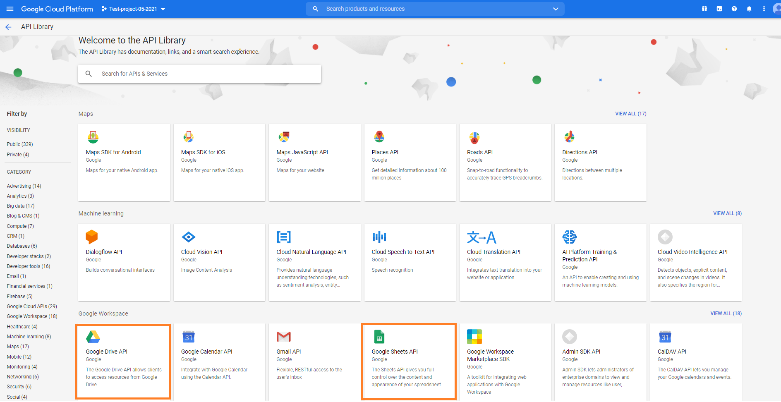Open the gift icon in top bar

coord(704,9)
